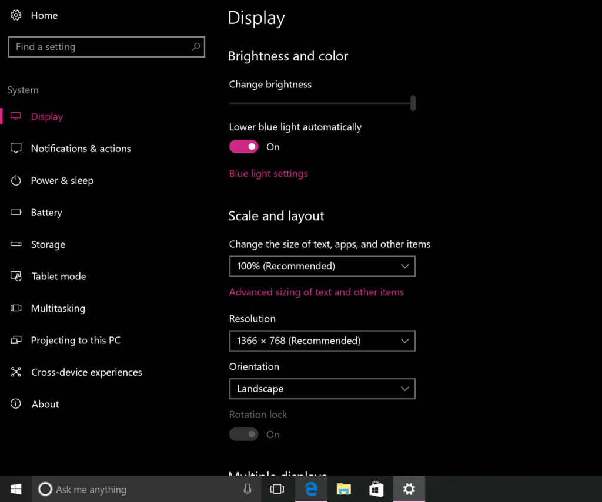Screen dimensions: 602x502
Task: Click the disabled Rotation lock toggle
Action: pos(244,434)
